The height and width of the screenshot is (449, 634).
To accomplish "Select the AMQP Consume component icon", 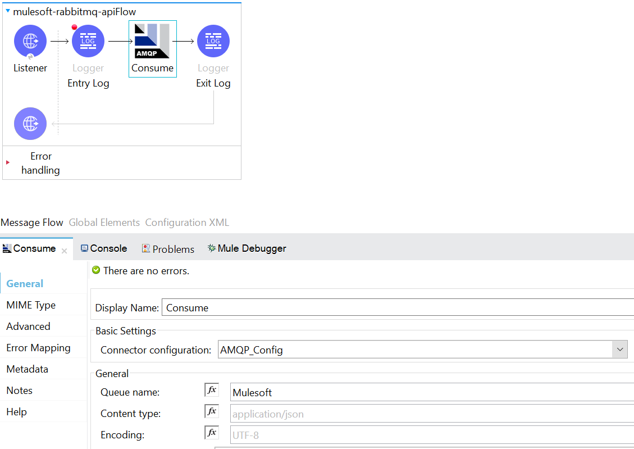I will coord(152,42).
